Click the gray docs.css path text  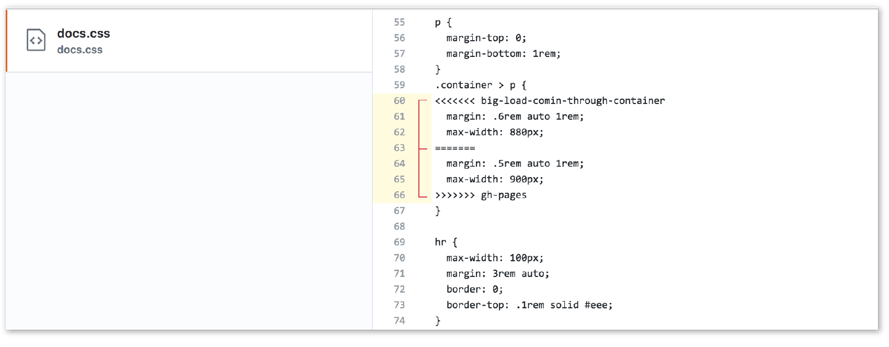point(79,50)
